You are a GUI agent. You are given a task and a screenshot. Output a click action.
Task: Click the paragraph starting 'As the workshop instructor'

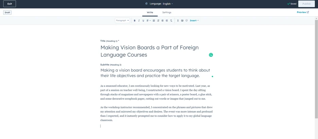[156, 114]
